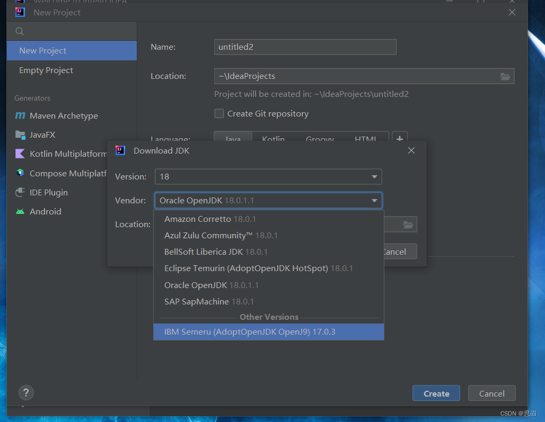
Task: Click the IDE Plugin plug icon
Action: click(20, 192)
